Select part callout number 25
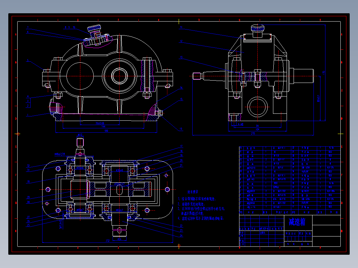The width and height of the screenshot is (358, 268). pos(29,225)
